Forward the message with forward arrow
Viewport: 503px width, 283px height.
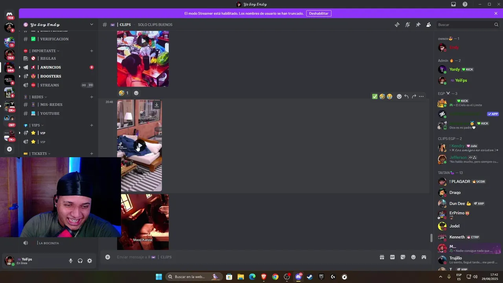click(x=414, y=96)
